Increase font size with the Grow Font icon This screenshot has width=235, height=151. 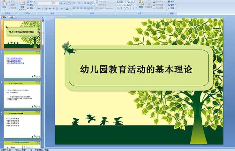61,3
